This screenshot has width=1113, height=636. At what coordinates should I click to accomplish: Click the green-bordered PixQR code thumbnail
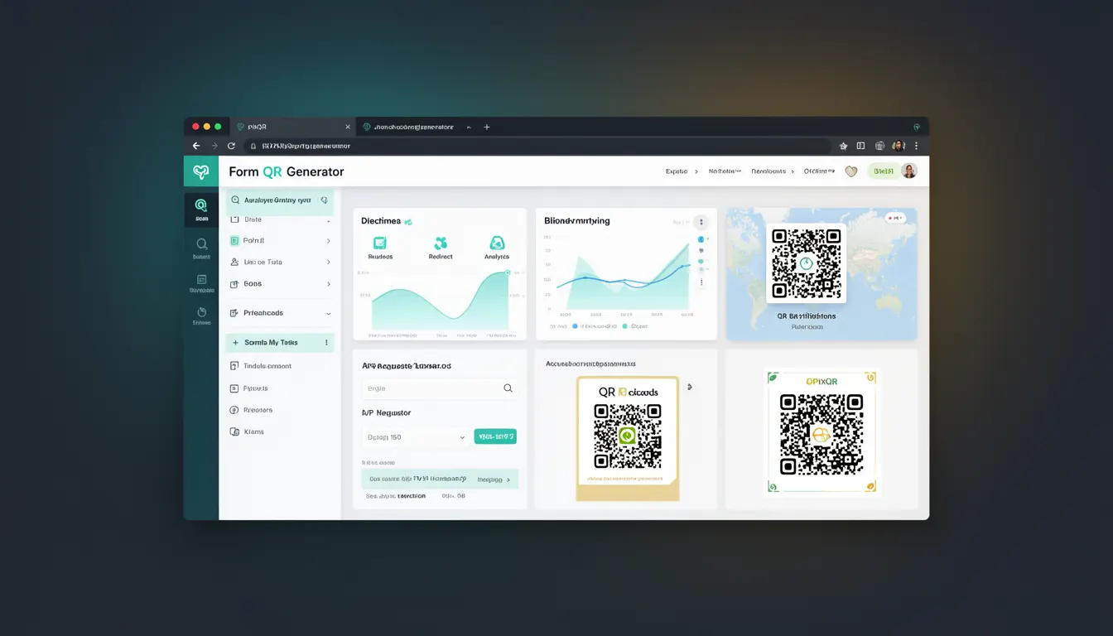(821, 432)
